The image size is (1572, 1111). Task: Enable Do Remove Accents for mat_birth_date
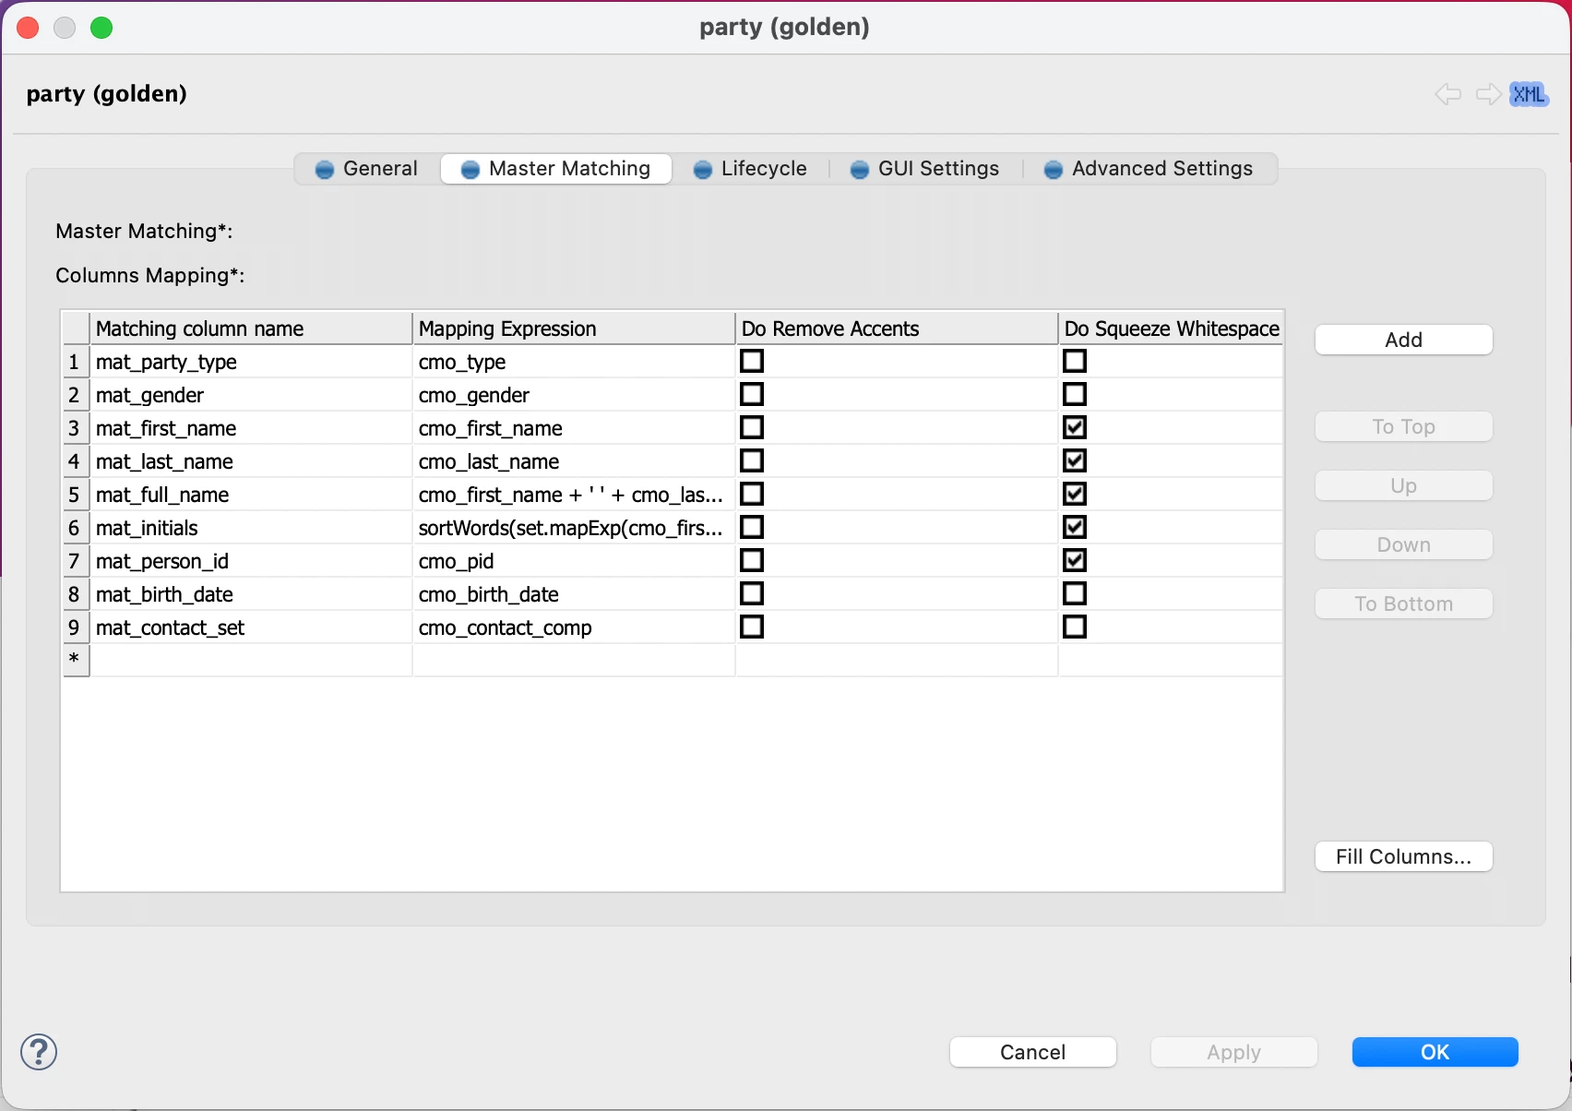753,593
